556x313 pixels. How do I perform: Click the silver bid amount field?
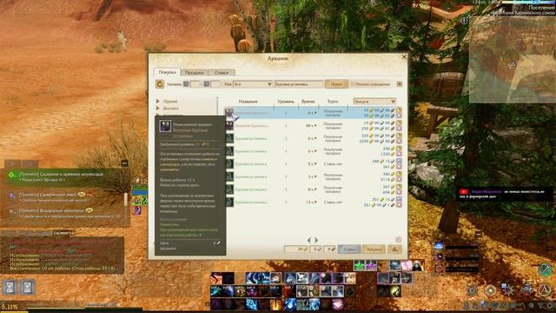[316, 250]
